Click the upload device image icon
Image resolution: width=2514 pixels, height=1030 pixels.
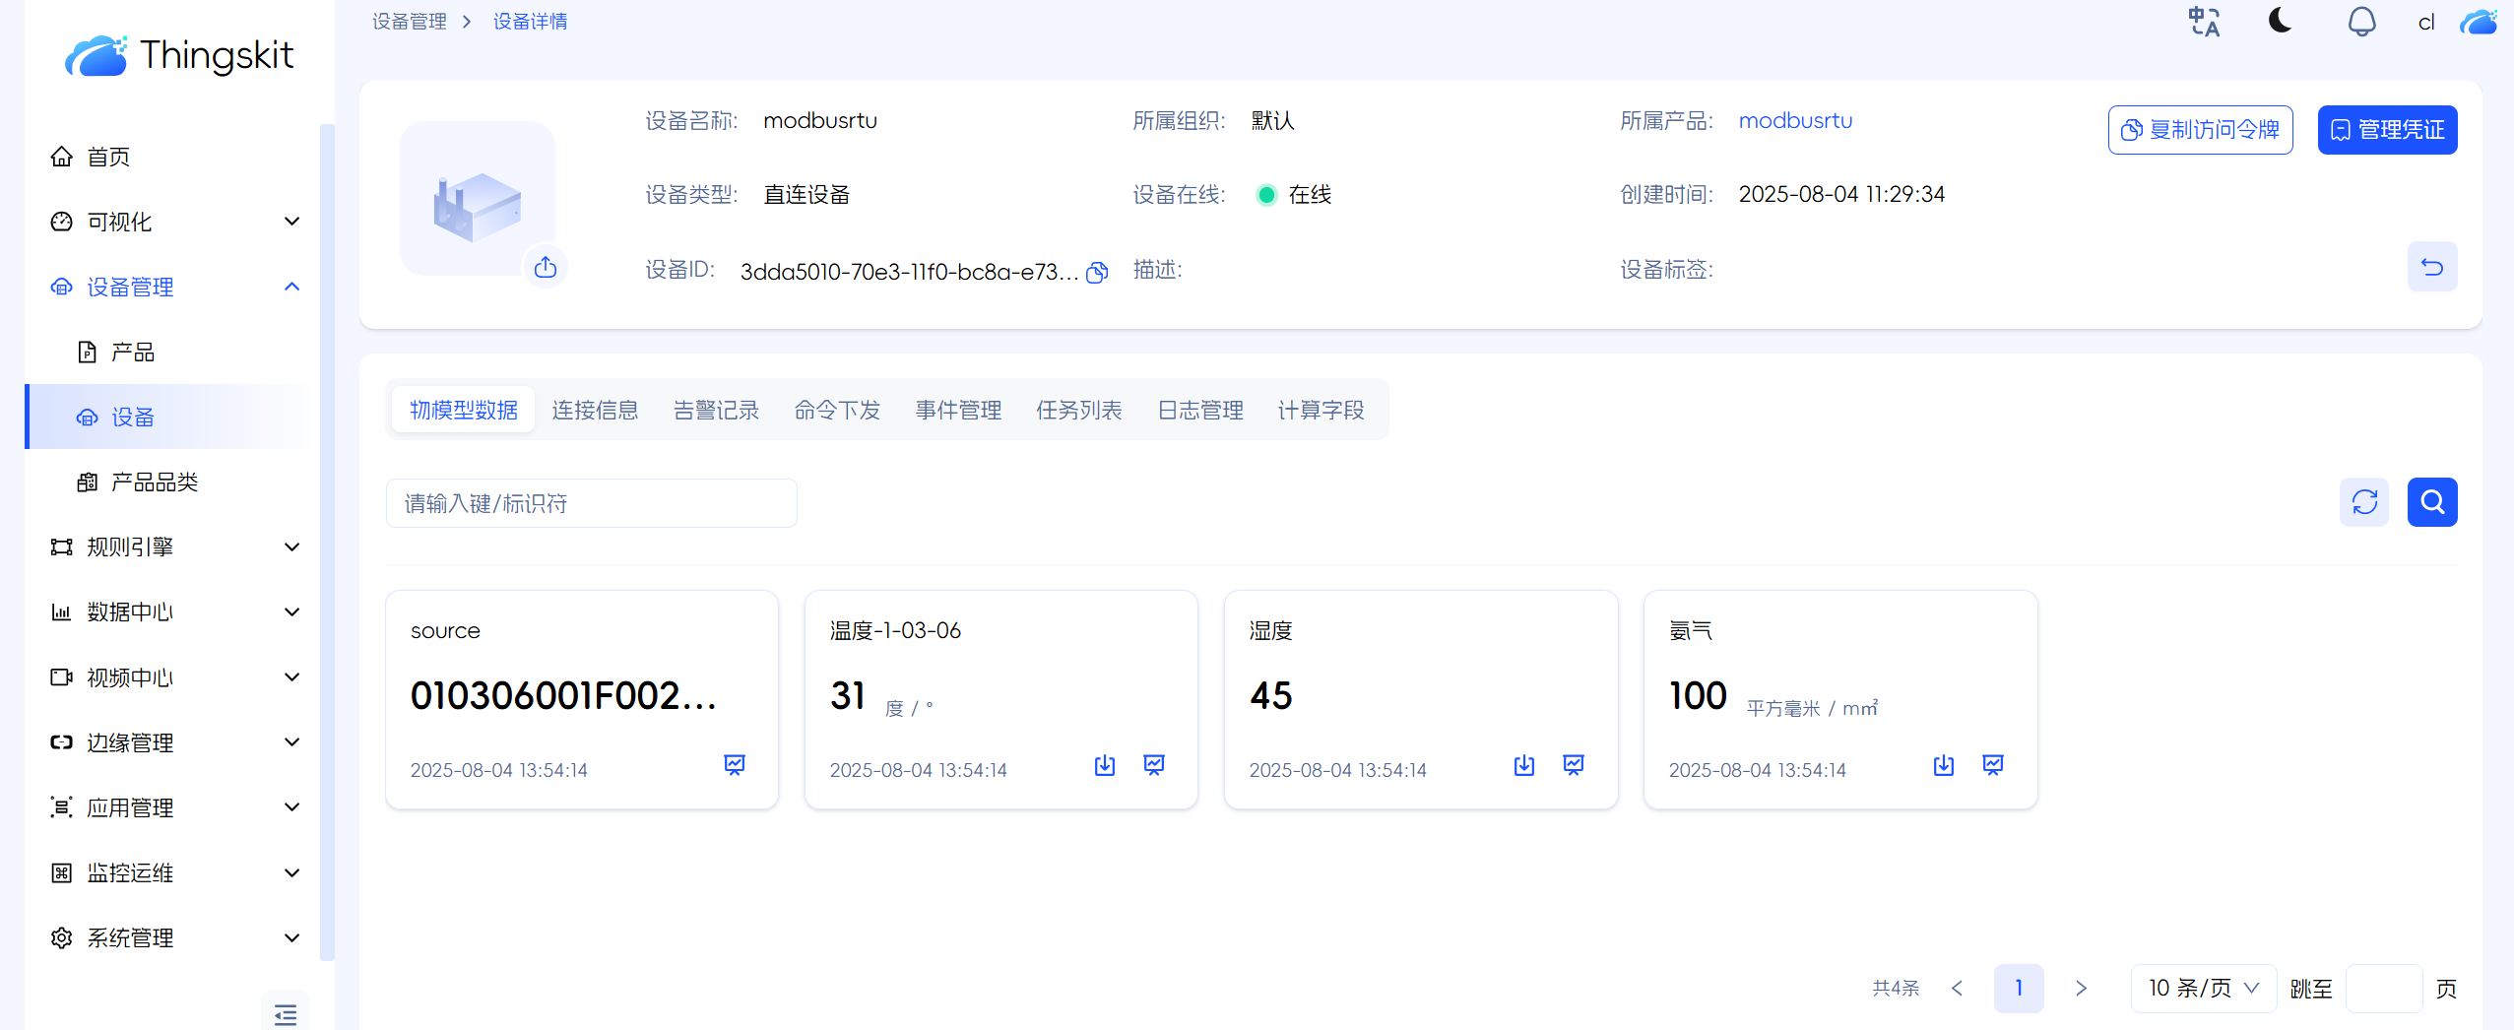coord(546,267)
